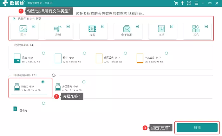Open the hamburger menu icon
The image size is (222, 136).
coord(196,3)
